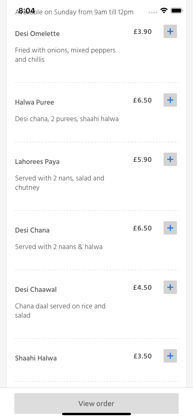
Task: Add Shaahi Halwa with its plus icon
Action: pos(170,356)
